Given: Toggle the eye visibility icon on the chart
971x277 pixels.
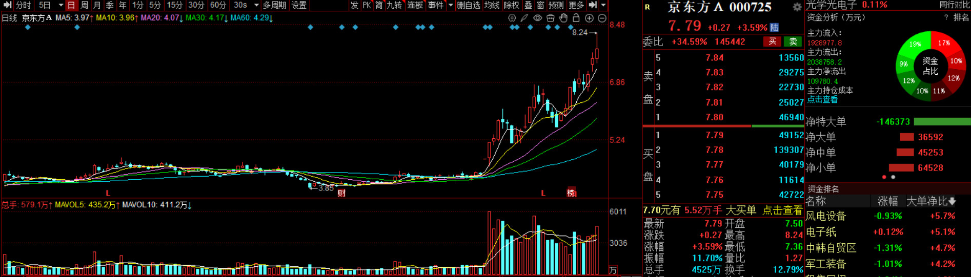Looking at the screenshot, I should coord(537,18).
